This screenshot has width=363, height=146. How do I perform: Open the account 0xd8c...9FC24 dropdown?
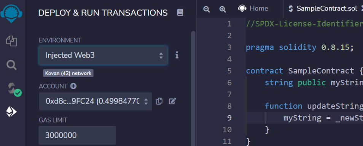point(96,101)
